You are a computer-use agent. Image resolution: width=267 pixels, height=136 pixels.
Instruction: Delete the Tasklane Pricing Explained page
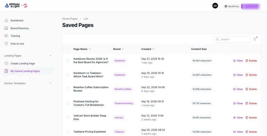pyautogui.click(x=251, y=132)
